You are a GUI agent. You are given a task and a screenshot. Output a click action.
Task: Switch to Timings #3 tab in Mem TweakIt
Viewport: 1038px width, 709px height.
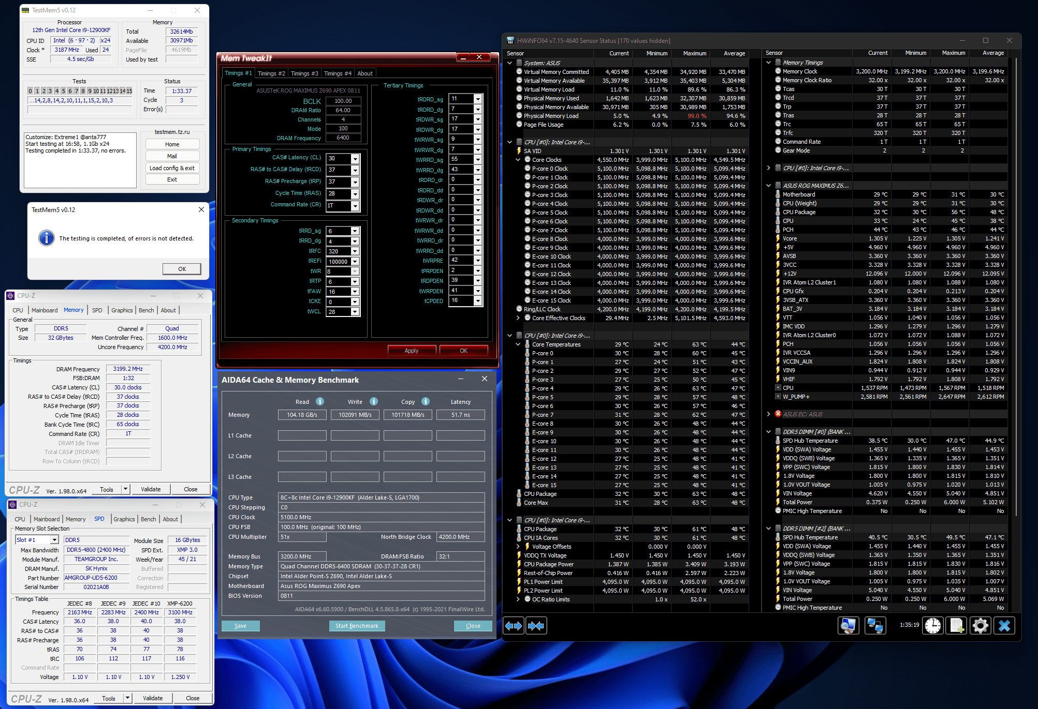[304, 73]
